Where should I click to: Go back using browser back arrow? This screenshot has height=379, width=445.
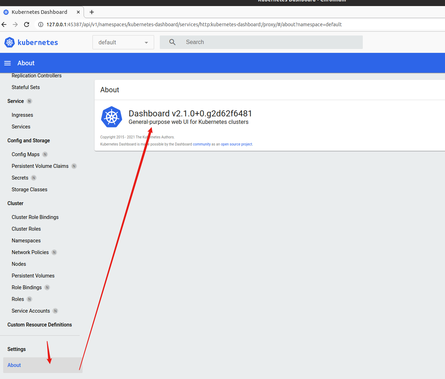(x=4, y=24)
